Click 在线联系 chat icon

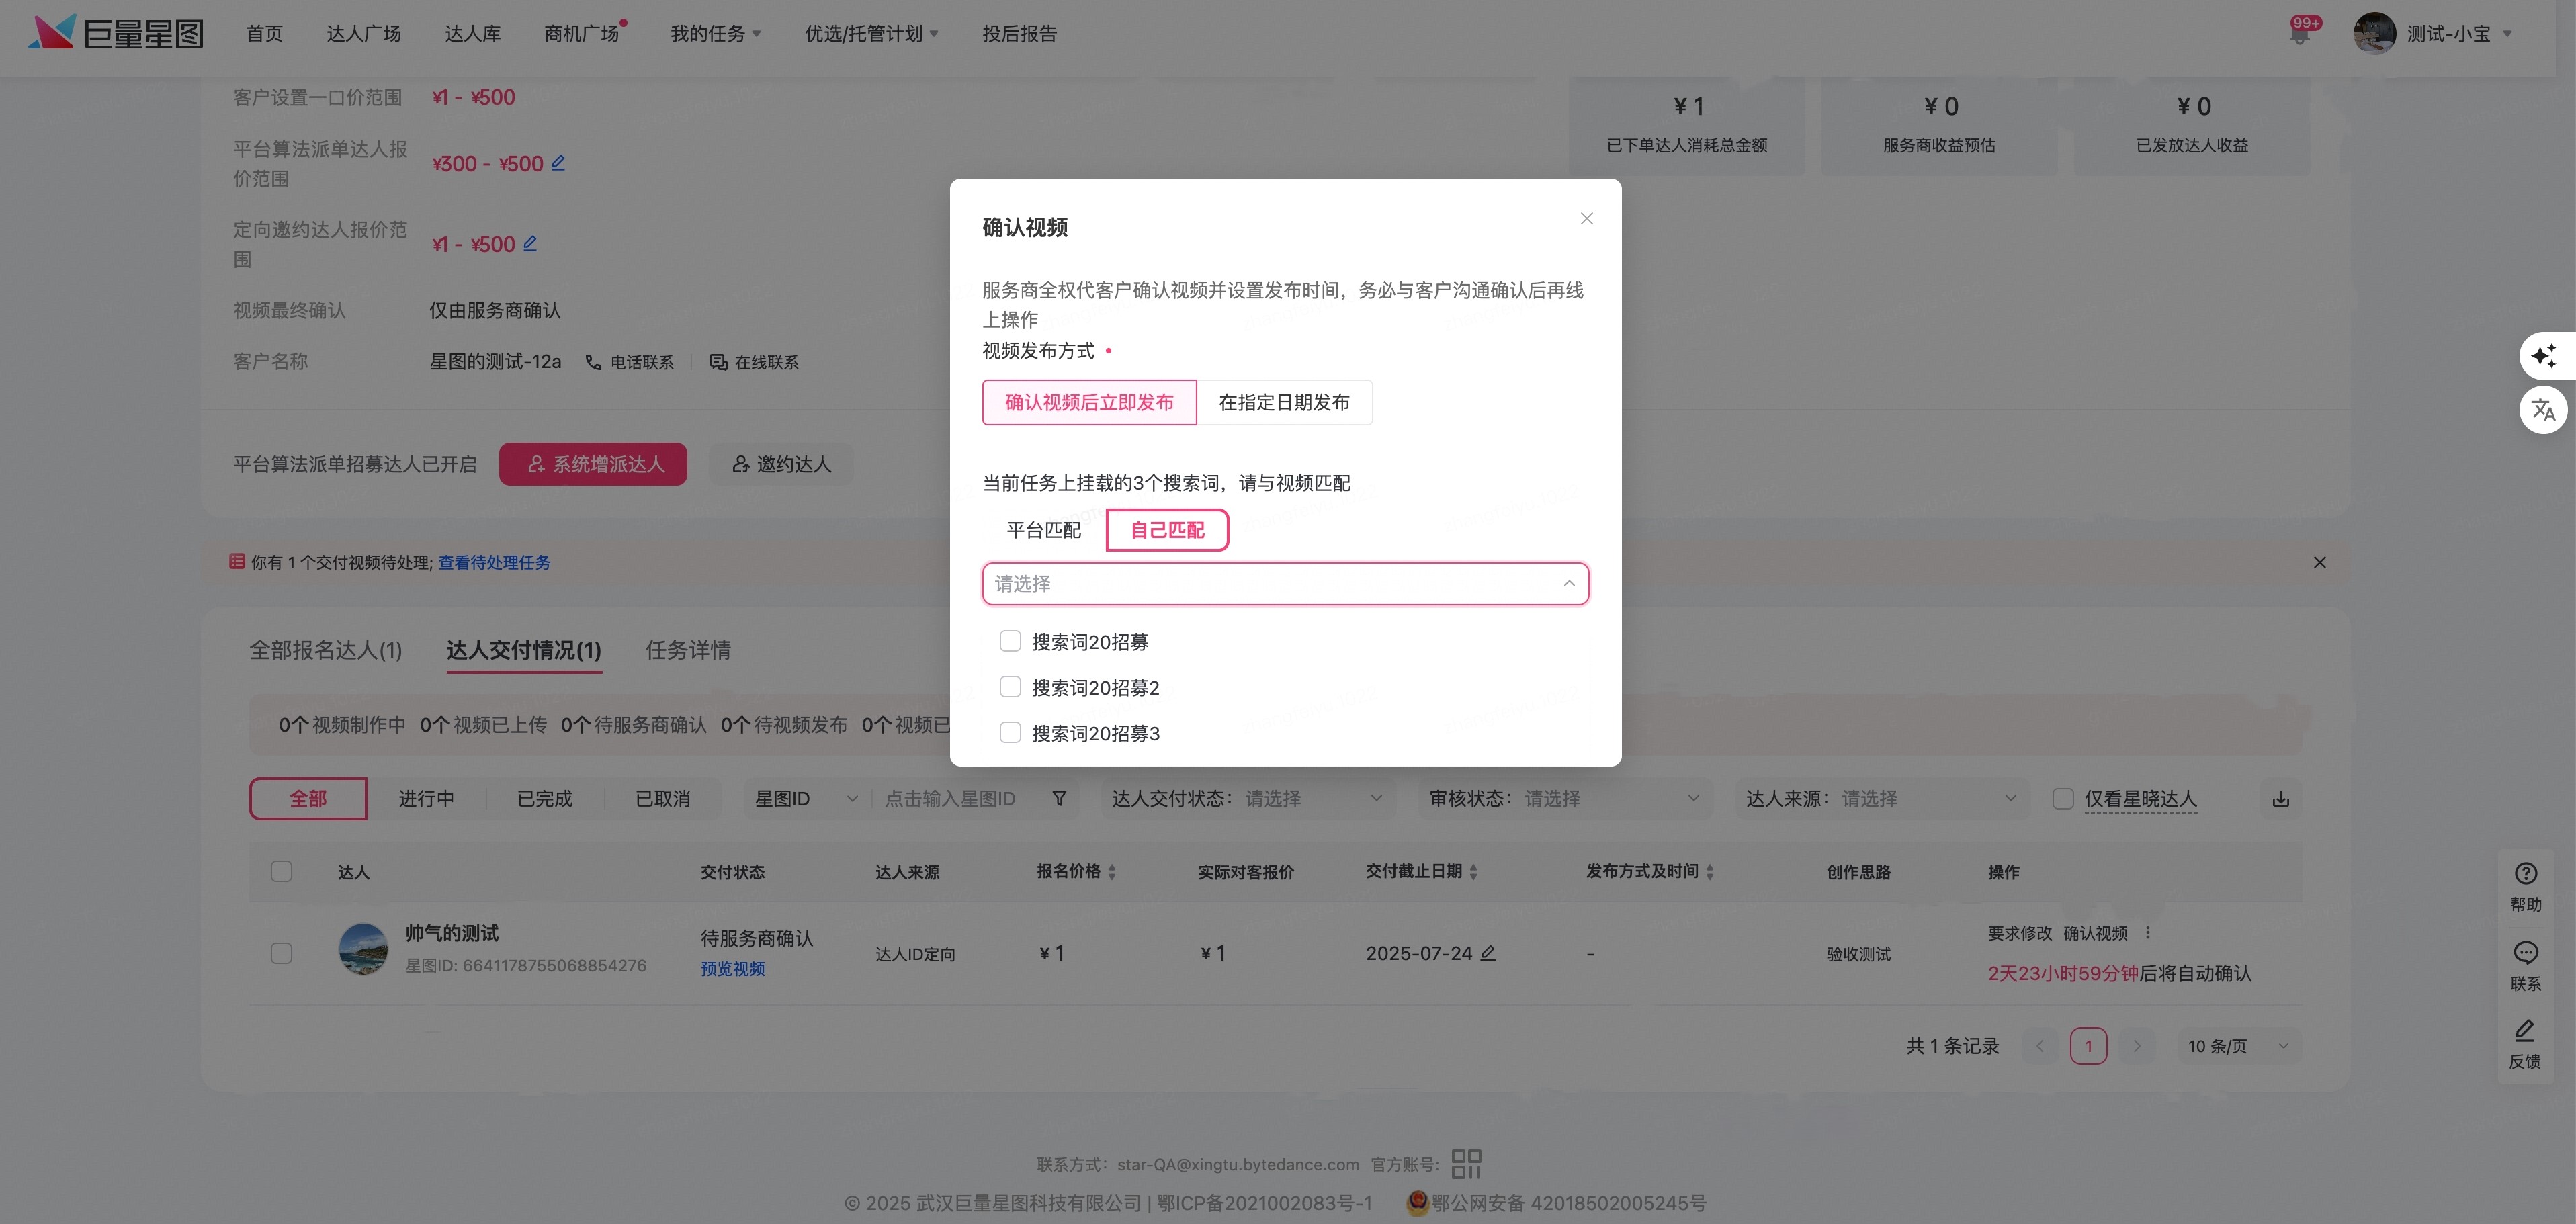click(x=718, y=362)
